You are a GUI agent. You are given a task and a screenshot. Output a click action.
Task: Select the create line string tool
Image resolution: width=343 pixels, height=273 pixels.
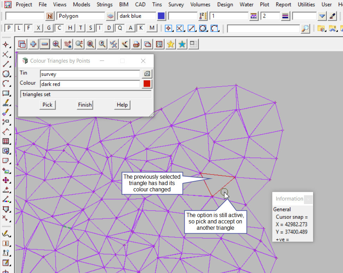click(x=6, y=64)
